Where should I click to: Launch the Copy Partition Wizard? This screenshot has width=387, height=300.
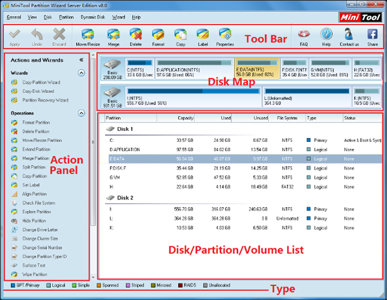pyautogui.click(x=41, y=83)
